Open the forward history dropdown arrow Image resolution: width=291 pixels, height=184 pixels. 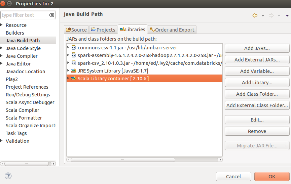(x=279, y=15)
